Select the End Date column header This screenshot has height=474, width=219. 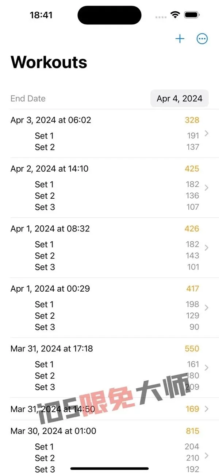point(28,98)
